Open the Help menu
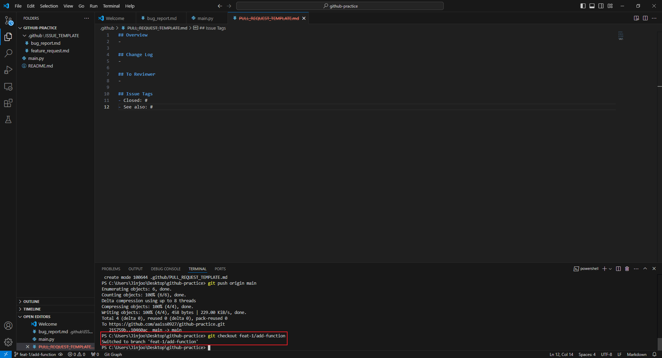 click(130, 6)
